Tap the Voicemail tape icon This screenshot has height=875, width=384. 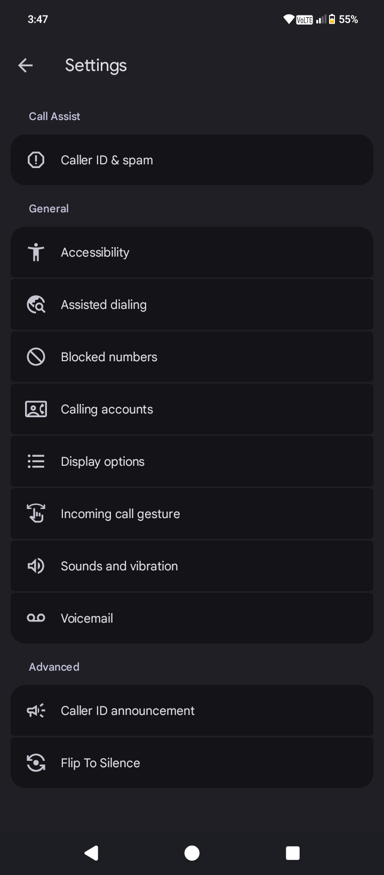point(36,618)
